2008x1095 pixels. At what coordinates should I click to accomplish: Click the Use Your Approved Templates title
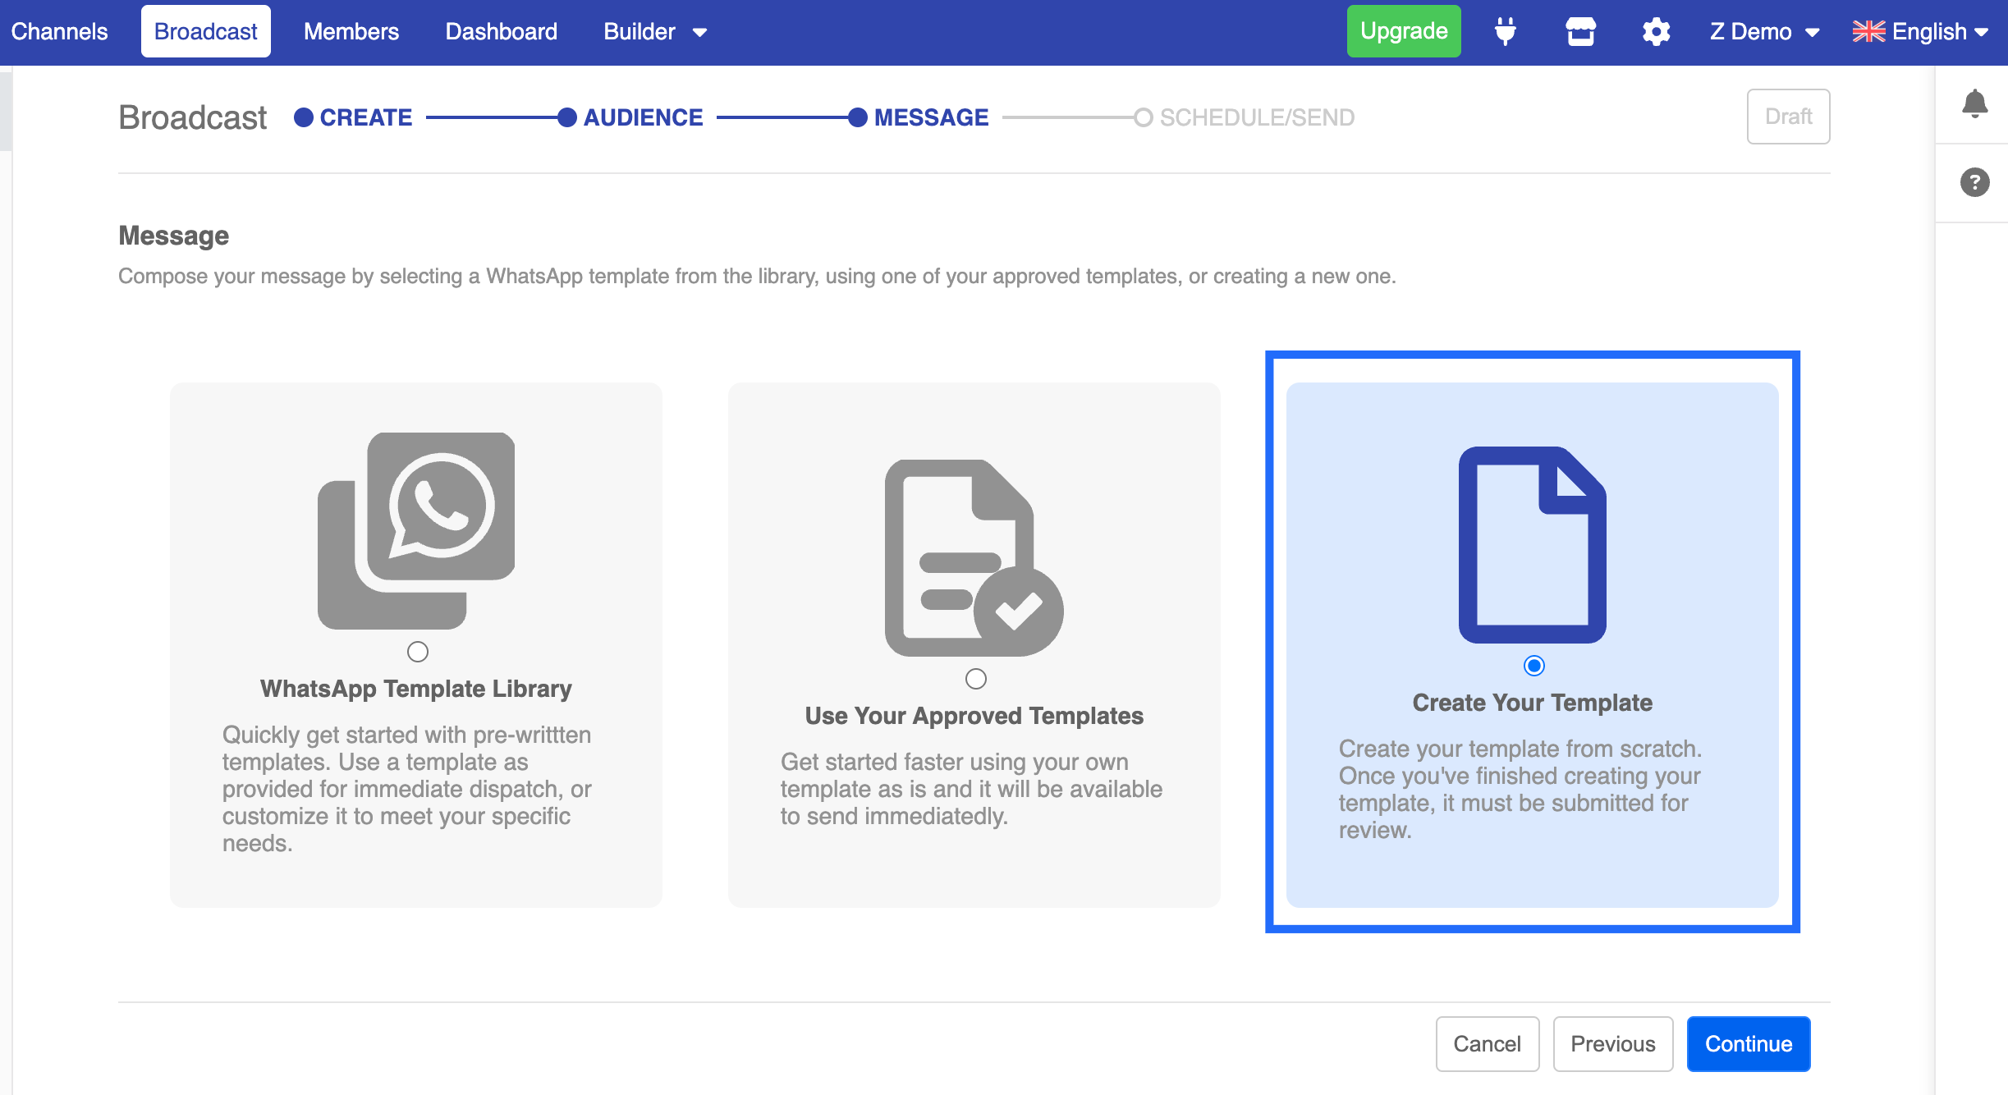[974, 716]
